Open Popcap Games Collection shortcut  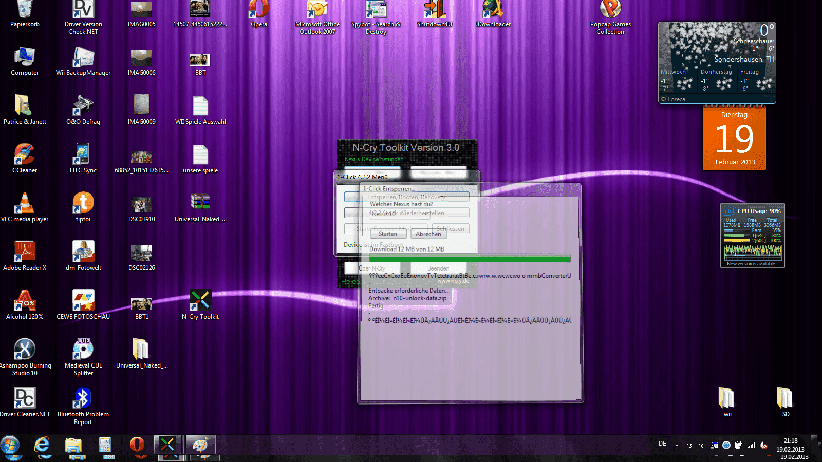point(610,9)
